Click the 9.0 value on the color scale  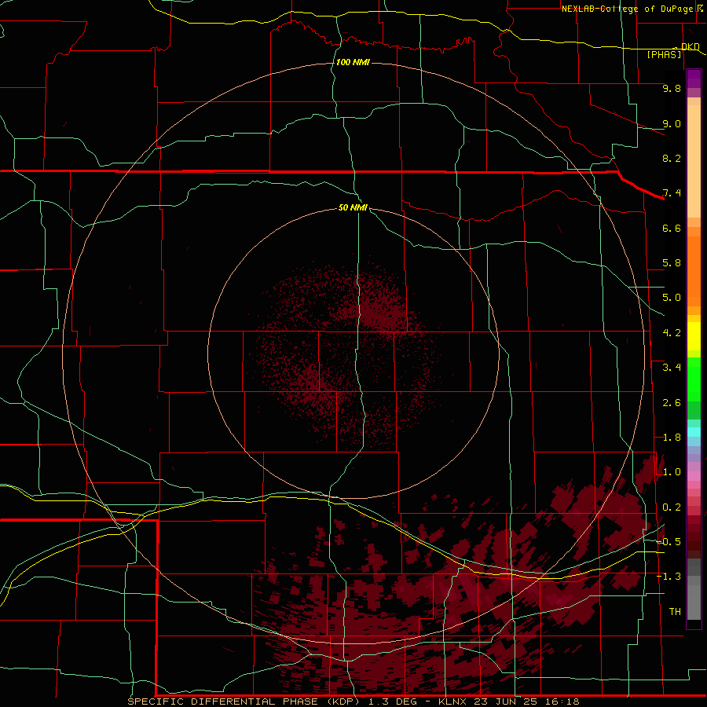[672, 123]
